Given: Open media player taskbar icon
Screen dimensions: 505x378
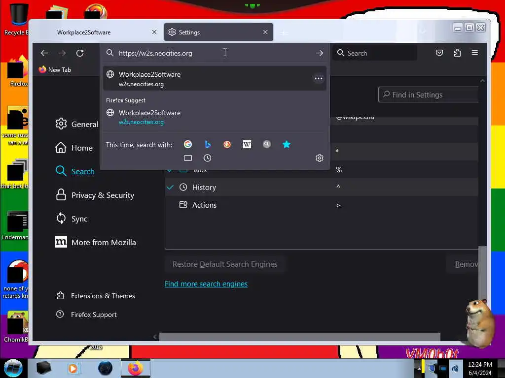Looking at the screenshot, I should [73, 368].
